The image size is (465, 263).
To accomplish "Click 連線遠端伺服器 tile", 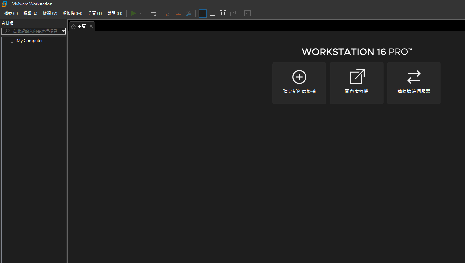I will click(x=413, y=83).
